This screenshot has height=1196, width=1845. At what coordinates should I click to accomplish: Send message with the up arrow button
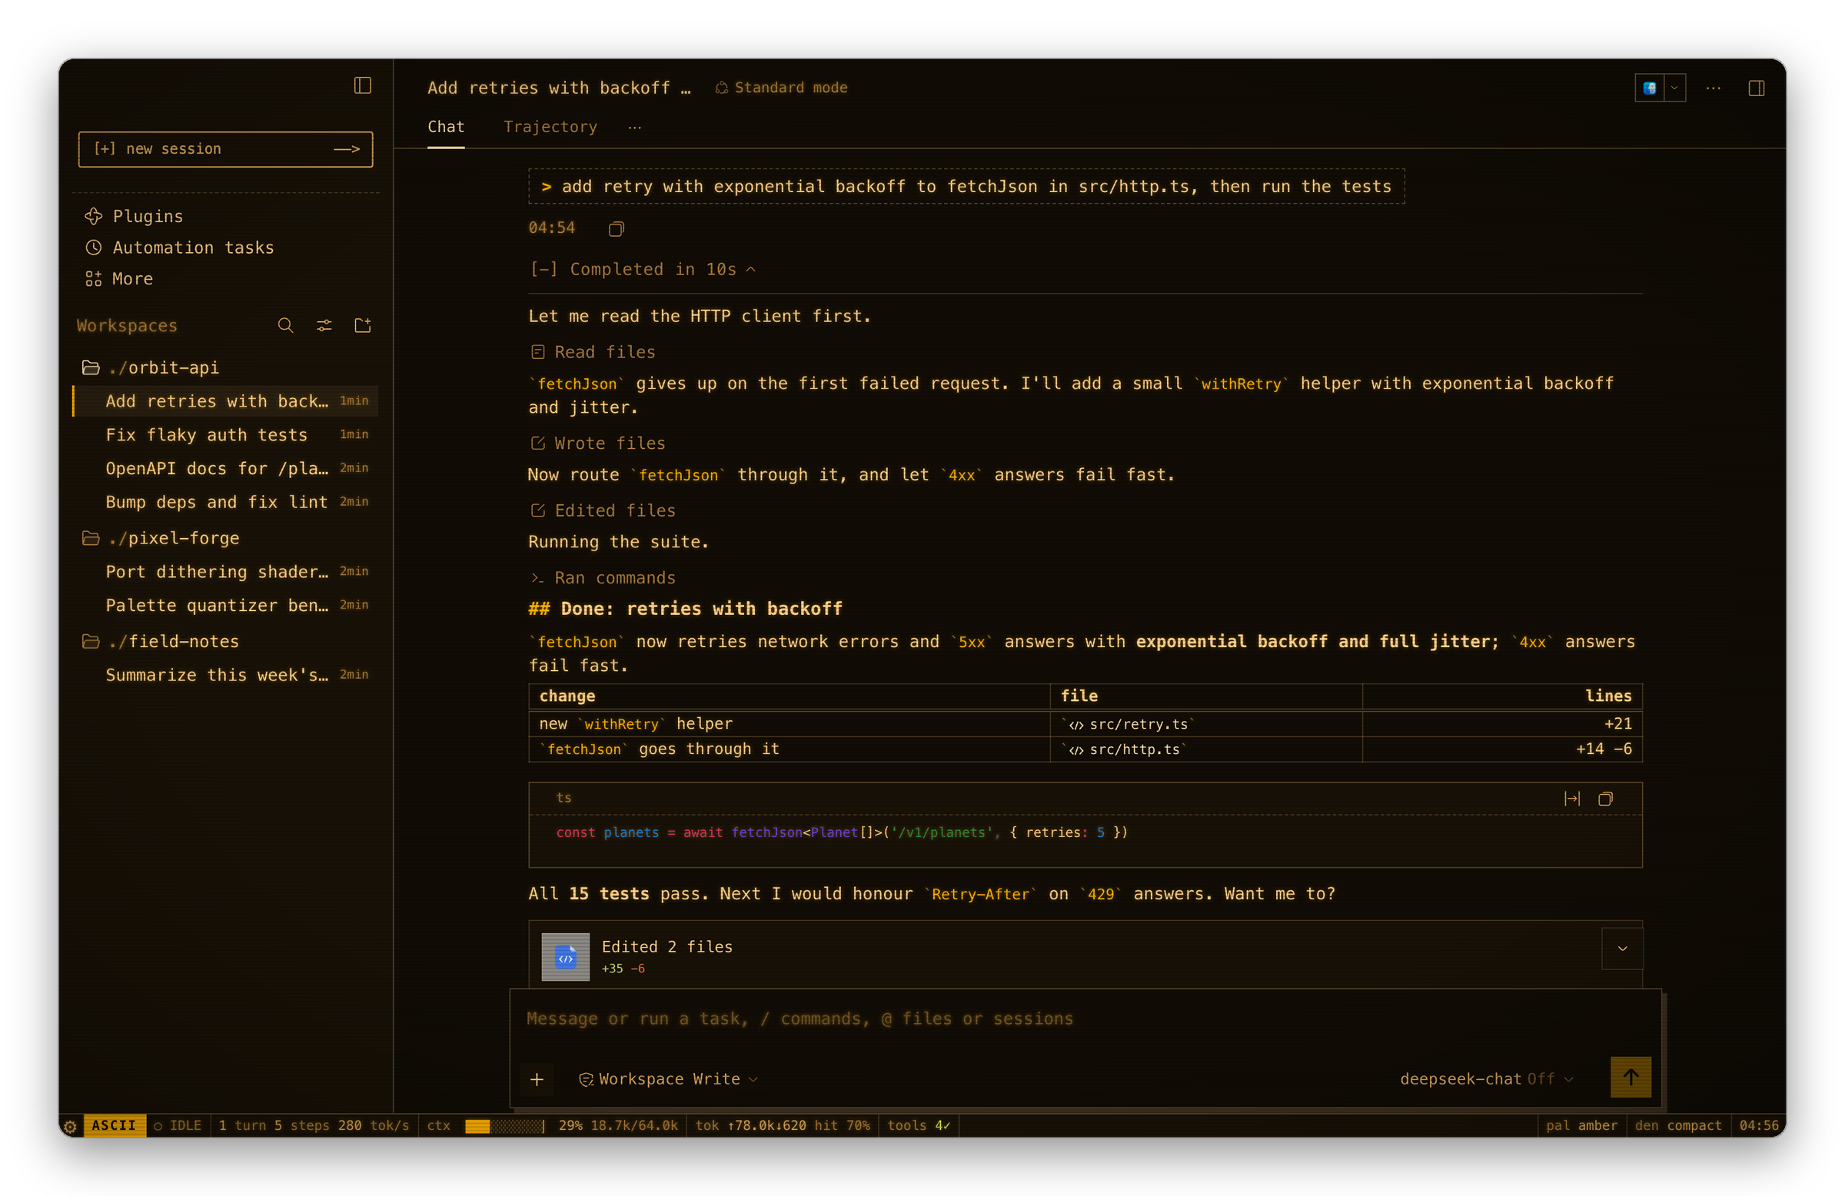(1631, 1078)
